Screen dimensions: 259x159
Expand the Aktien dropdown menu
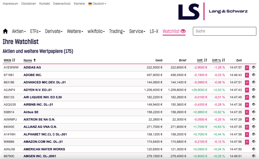pyautogui.click(x=19, y=31)
